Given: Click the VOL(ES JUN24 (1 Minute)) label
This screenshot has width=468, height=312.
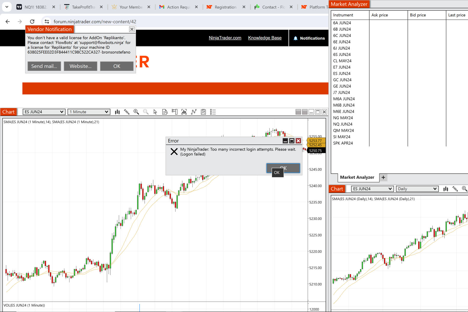Looking at the screenshot, I should click(x=24, y=305).
